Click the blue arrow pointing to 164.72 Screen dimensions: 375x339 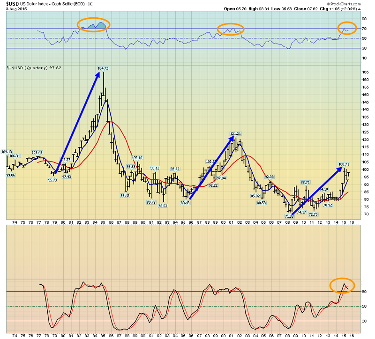pyautogui.click(x=78, y=123)
